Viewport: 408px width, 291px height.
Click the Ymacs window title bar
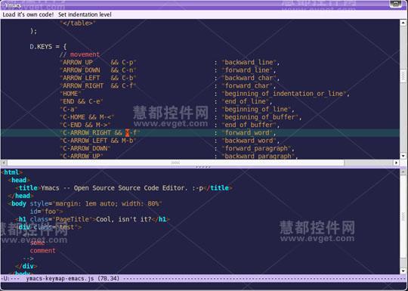tap(194, 5)
